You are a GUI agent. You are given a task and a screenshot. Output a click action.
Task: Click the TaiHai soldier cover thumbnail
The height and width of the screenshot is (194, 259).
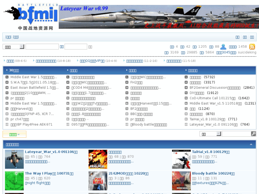[181, 159]
